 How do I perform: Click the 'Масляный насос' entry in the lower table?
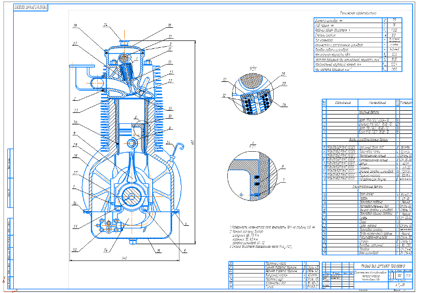pos(276,264)
